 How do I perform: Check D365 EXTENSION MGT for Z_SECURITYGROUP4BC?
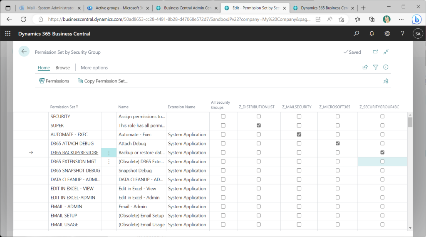pyautogui.click(x=382, y=161)
